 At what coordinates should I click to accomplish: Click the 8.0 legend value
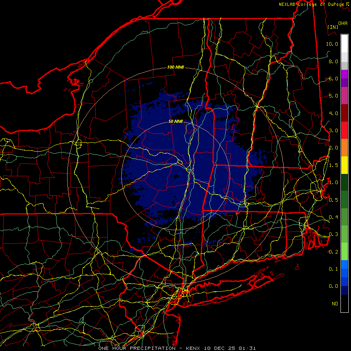[x=333, y=61]
